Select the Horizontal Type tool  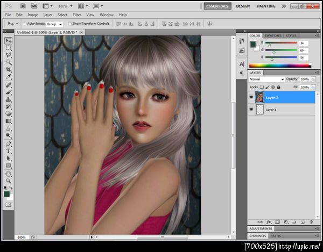(x=9, y=151)
